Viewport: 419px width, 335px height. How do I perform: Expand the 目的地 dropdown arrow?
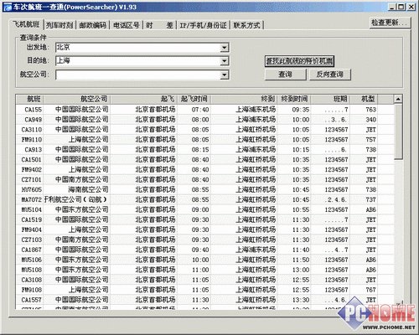coord(224,61)
